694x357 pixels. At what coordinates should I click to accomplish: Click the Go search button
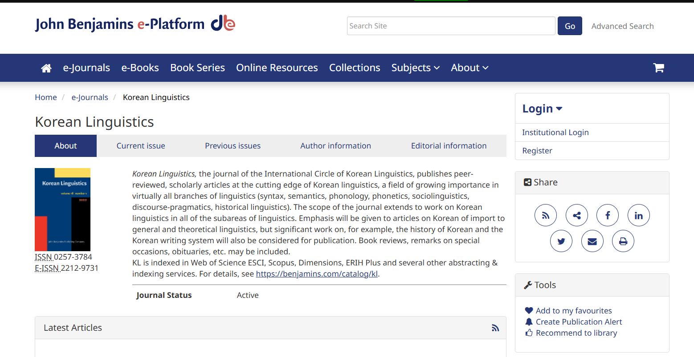(570, 26)
